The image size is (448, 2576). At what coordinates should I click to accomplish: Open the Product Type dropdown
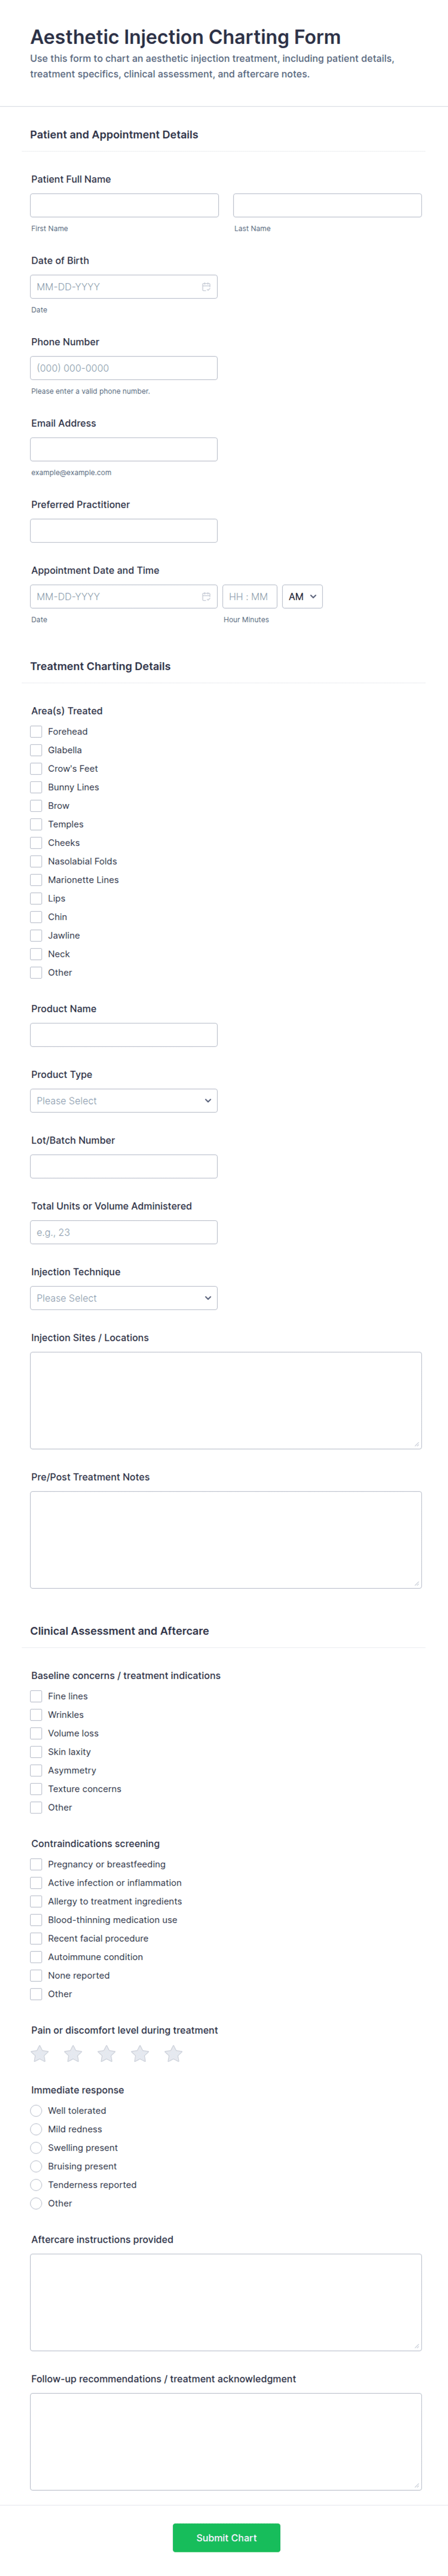tap(124, 1101)
